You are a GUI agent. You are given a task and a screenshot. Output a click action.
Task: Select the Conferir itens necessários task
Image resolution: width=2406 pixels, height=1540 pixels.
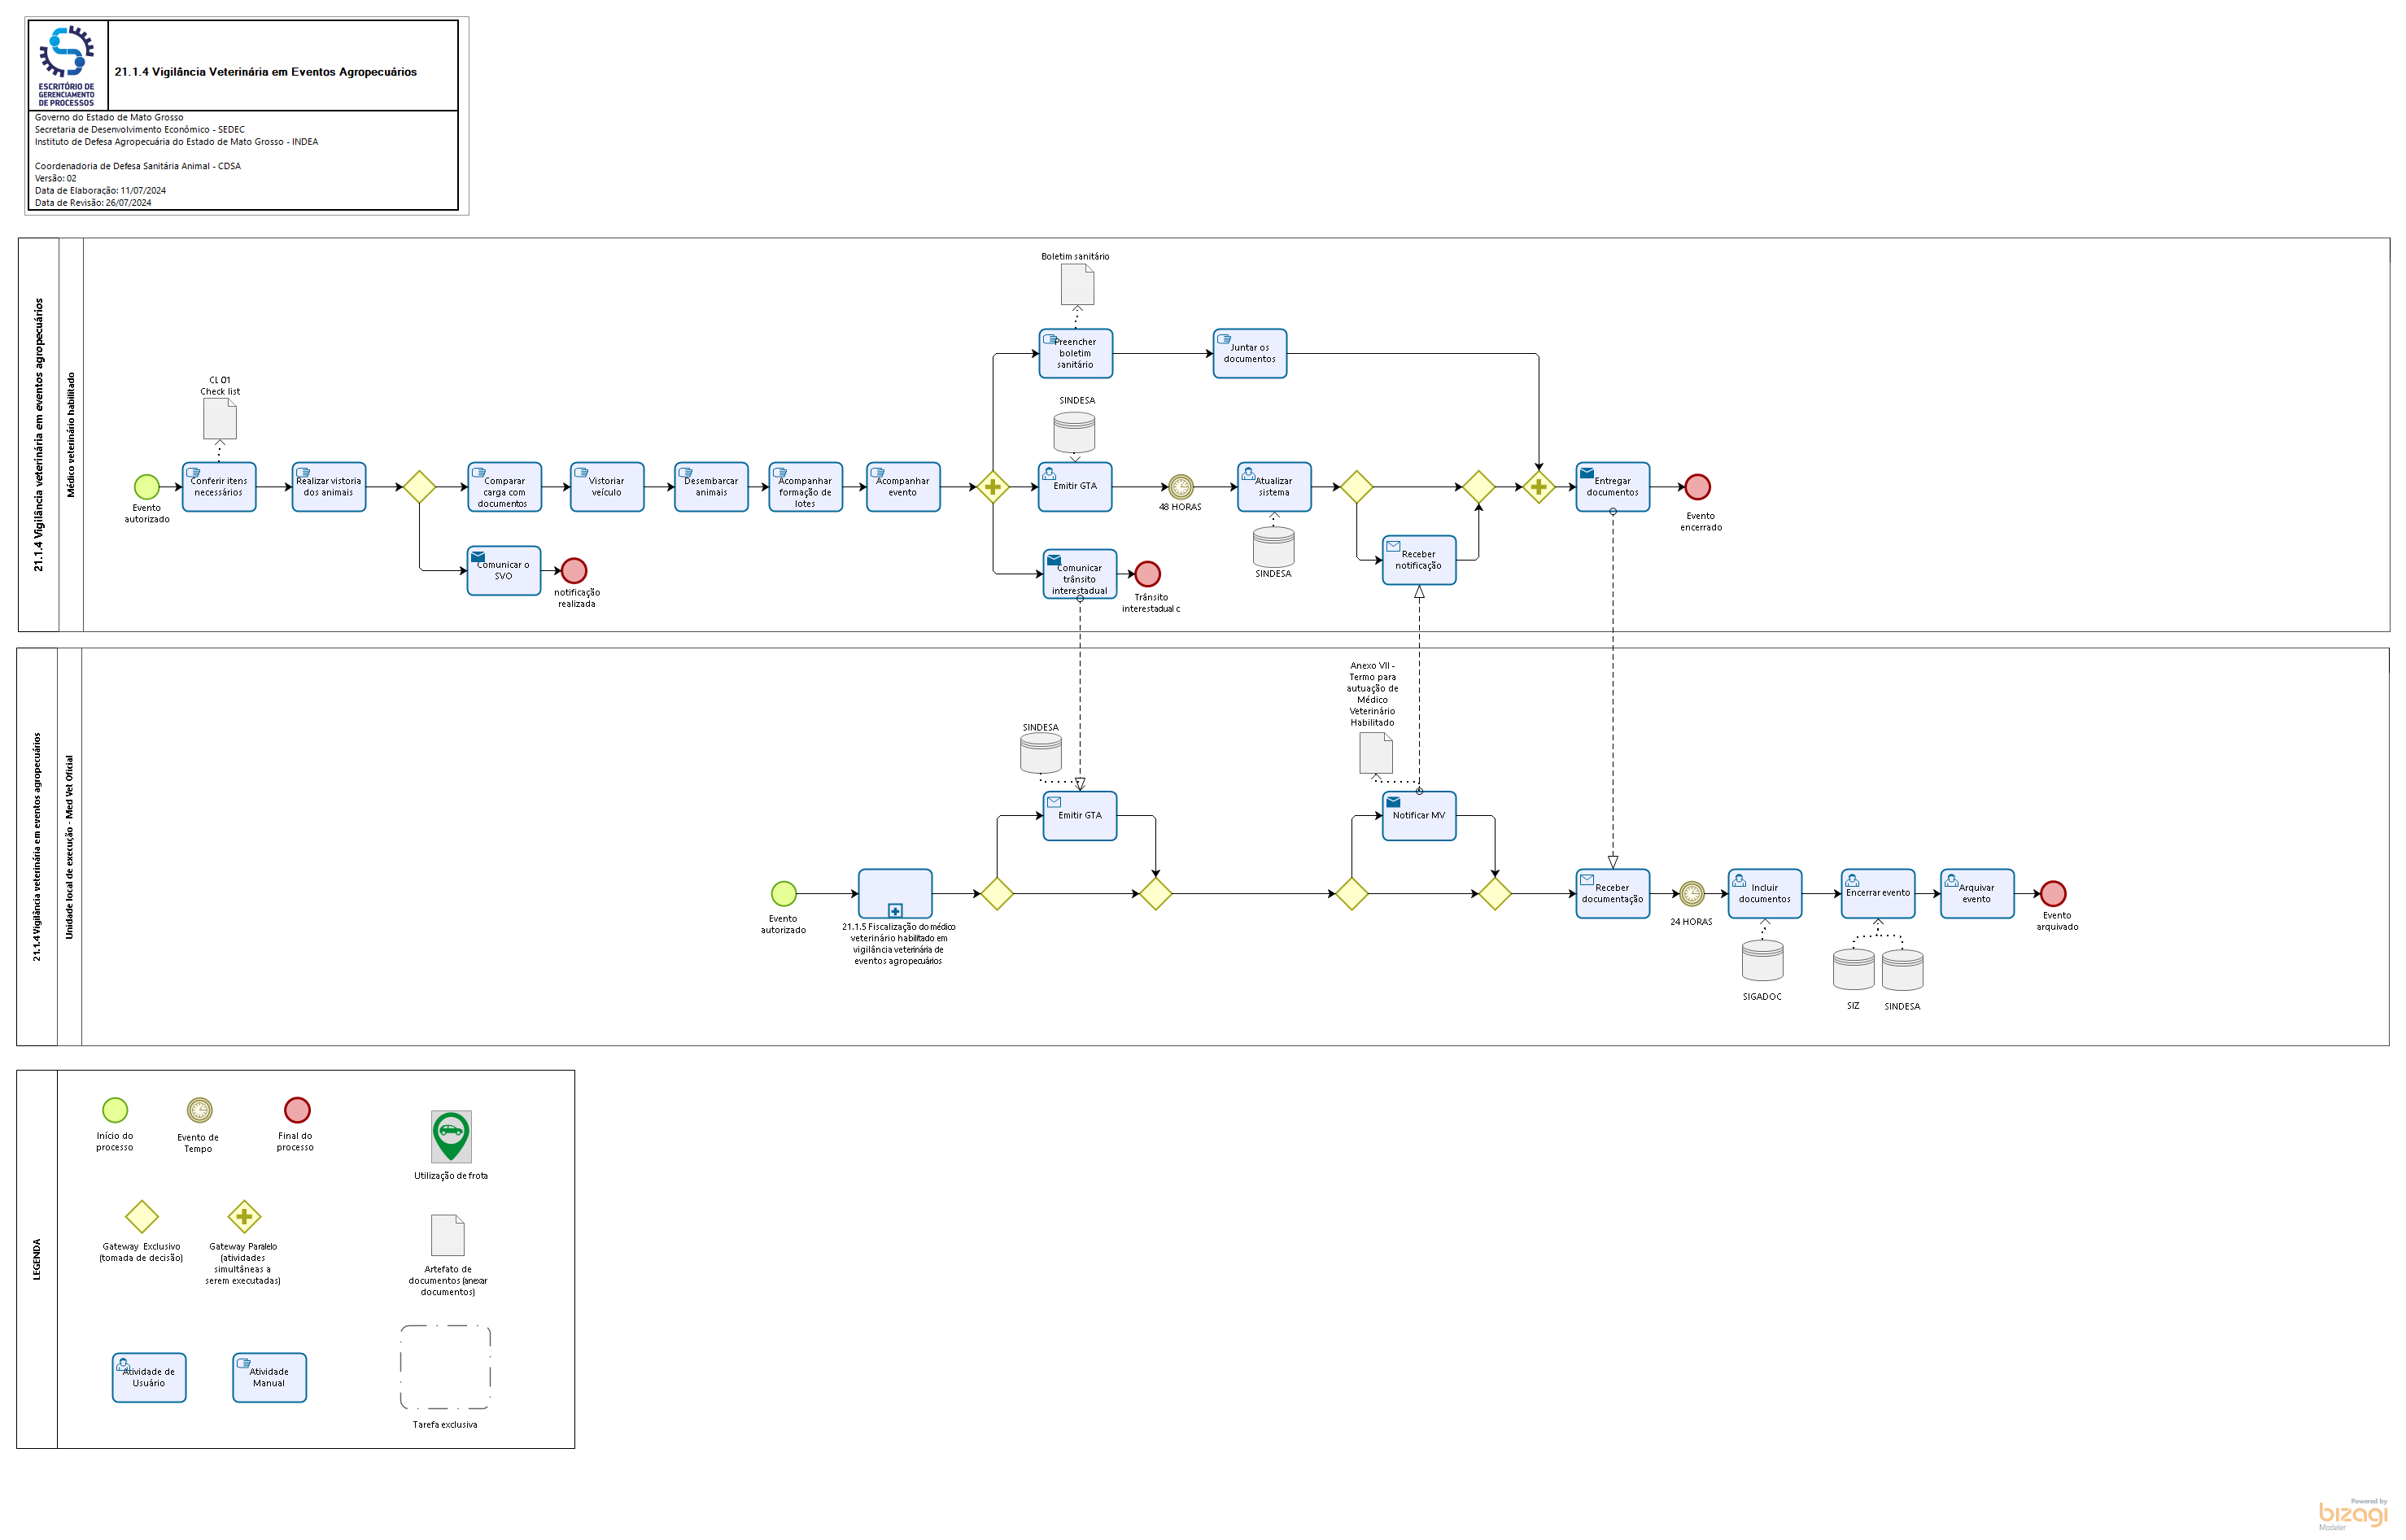(219, 487)
